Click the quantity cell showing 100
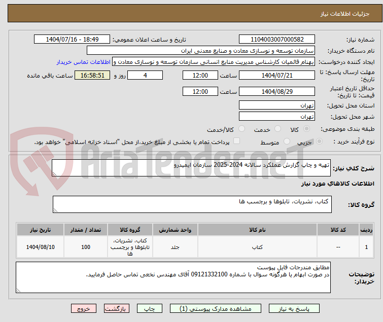The width and height of the screenshot is (383, 322). (x=86, y=247)
